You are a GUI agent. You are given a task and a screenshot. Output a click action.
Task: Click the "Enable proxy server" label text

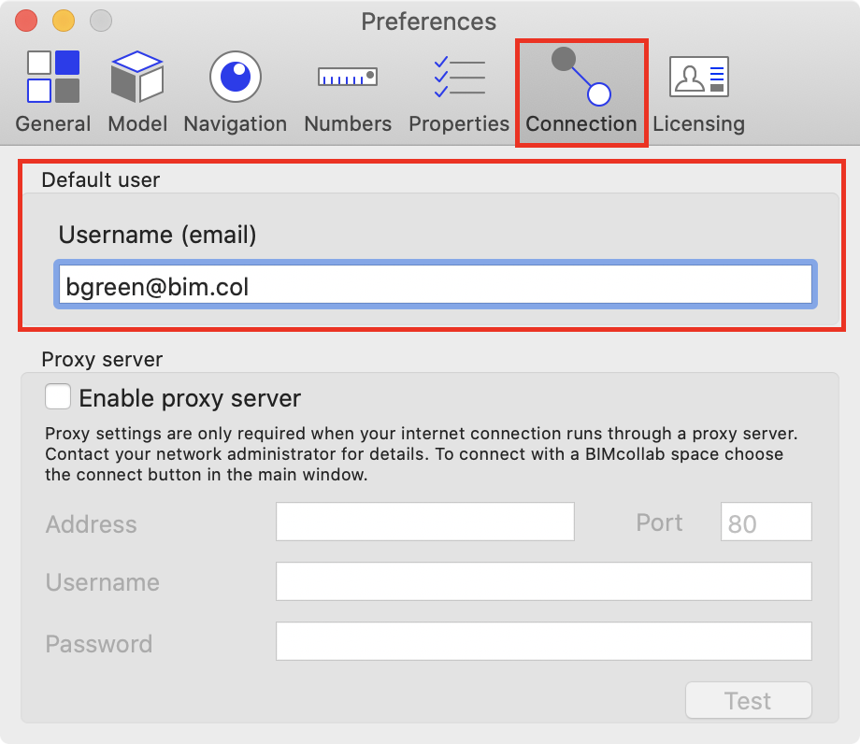[x=190, y=398]
